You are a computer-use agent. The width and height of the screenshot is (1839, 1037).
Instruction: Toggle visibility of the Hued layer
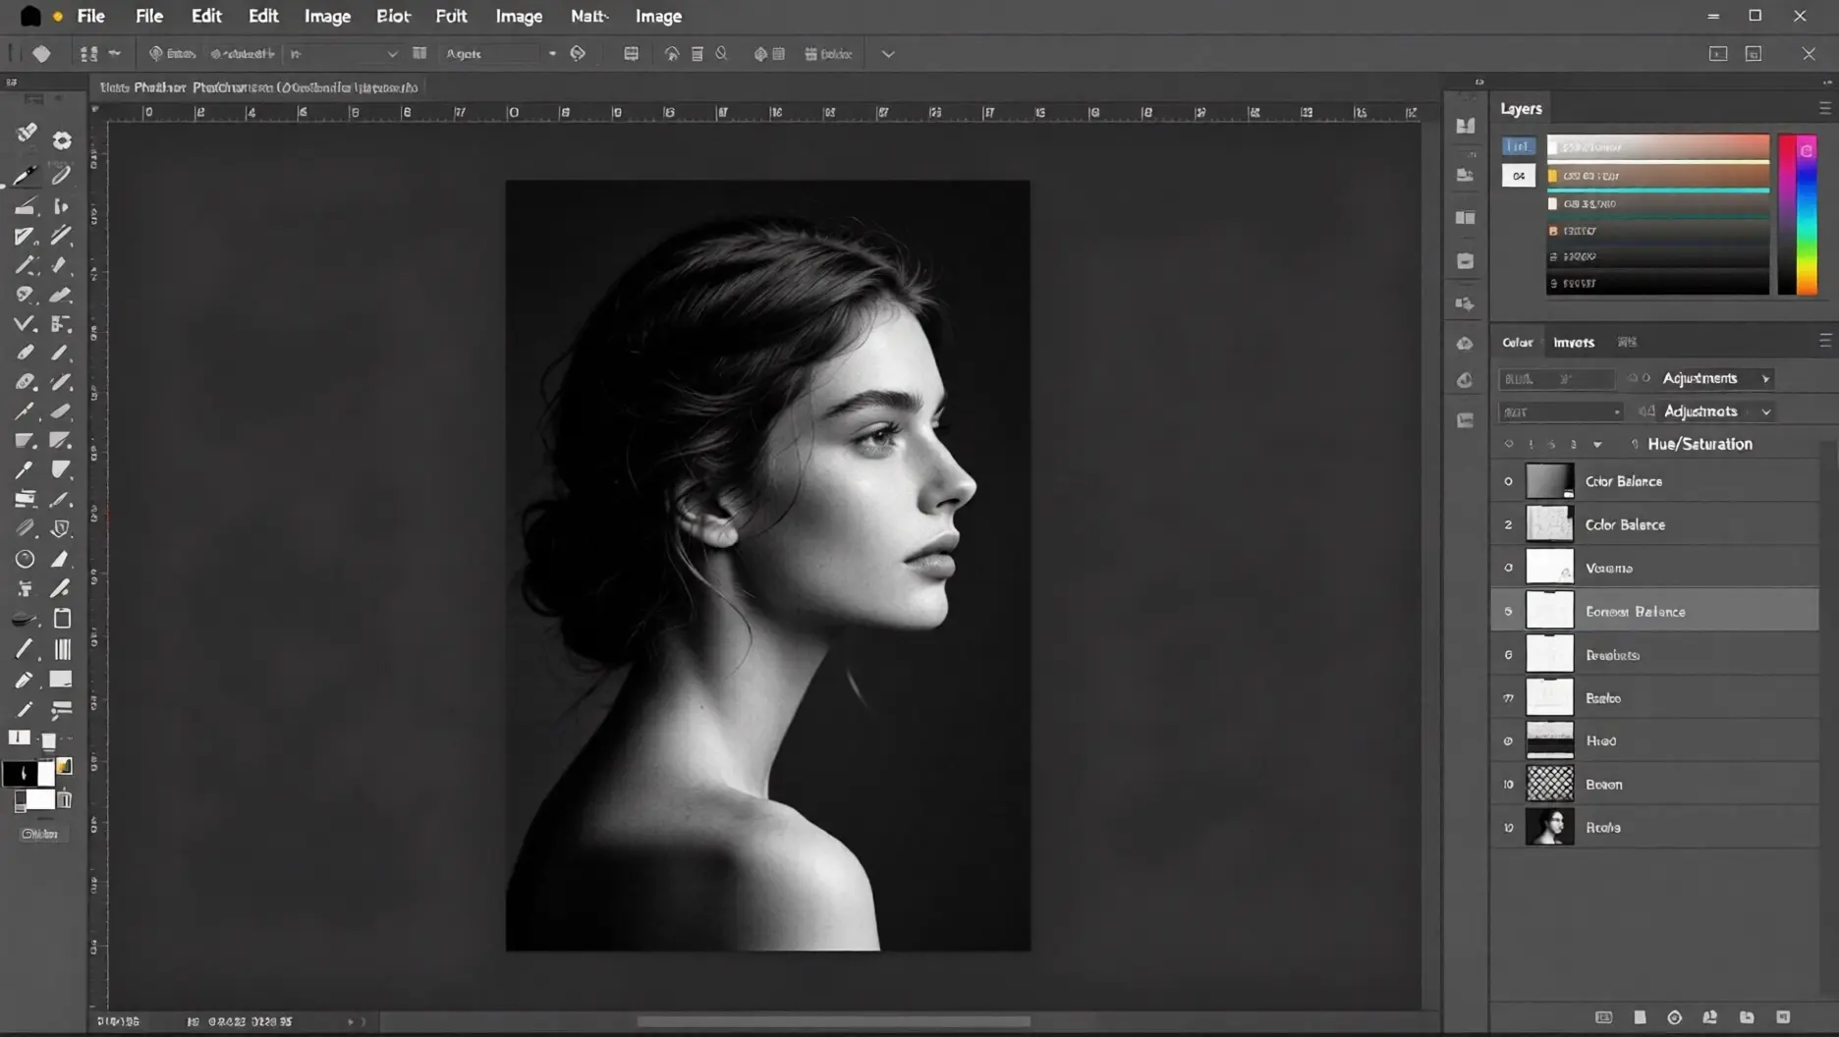pyautogui.click(x=1508, y=741)
